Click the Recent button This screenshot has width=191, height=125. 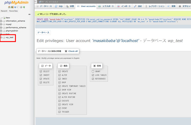point(4,11)
